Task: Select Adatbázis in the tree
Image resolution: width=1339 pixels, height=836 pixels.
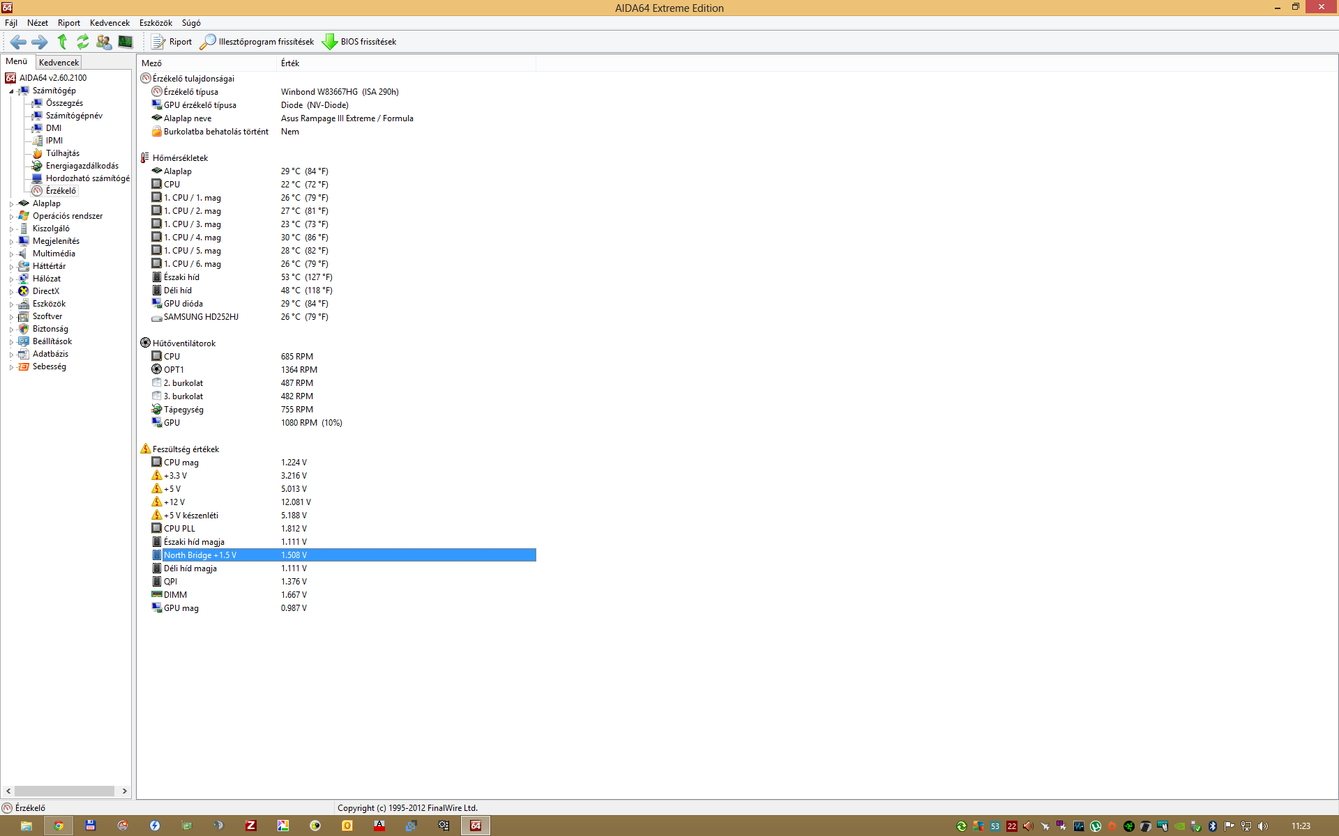Action: click(x=50, y=354)
